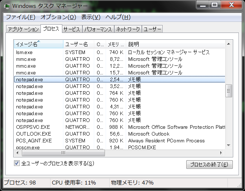Open the ファイル(F) menu

[x=20, y=17]
